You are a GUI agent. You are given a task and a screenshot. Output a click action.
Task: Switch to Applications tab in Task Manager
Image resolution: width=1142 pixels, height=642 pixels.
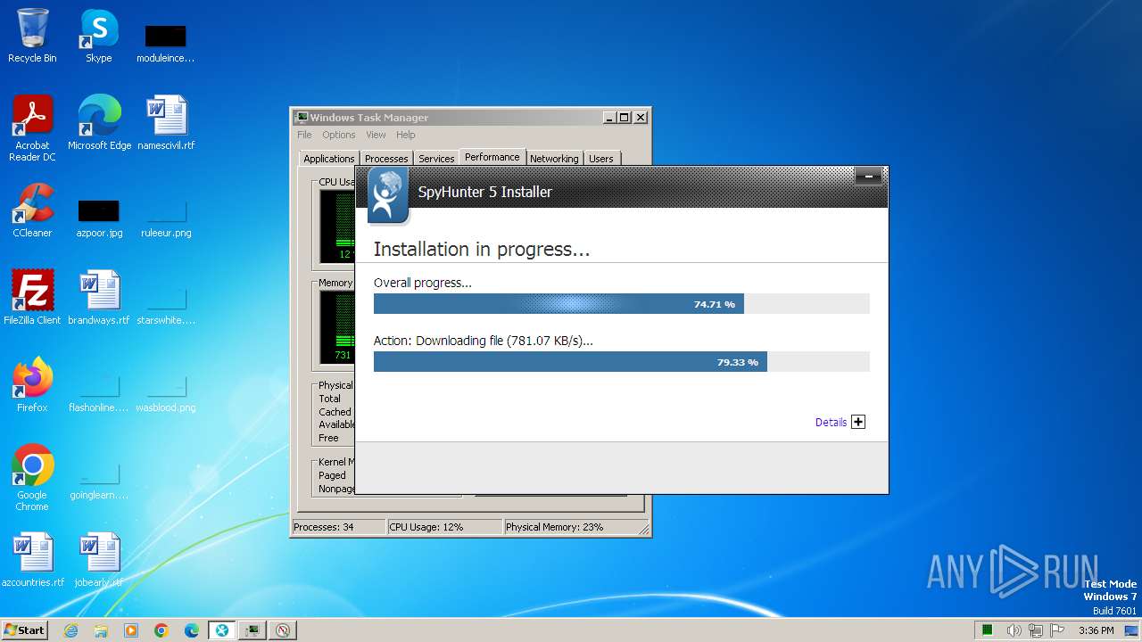pos(328,159)
